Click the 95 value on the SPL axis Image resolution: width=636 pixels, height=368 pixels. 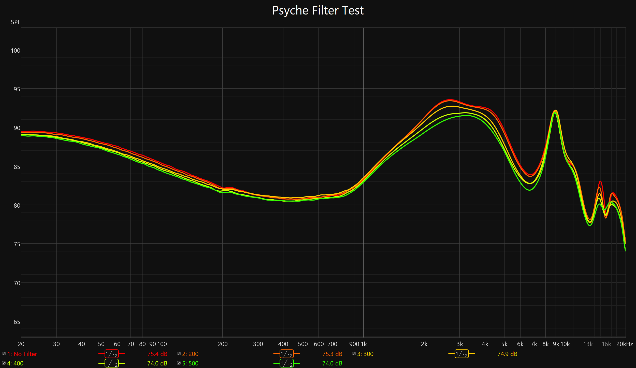click(x=17, y=89)
